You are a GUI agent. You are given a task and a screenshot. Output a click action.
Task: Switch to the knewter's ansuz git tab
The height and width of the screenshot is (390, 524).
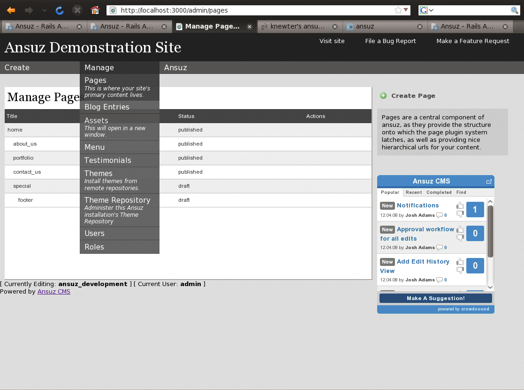click(x=297, y=26)
